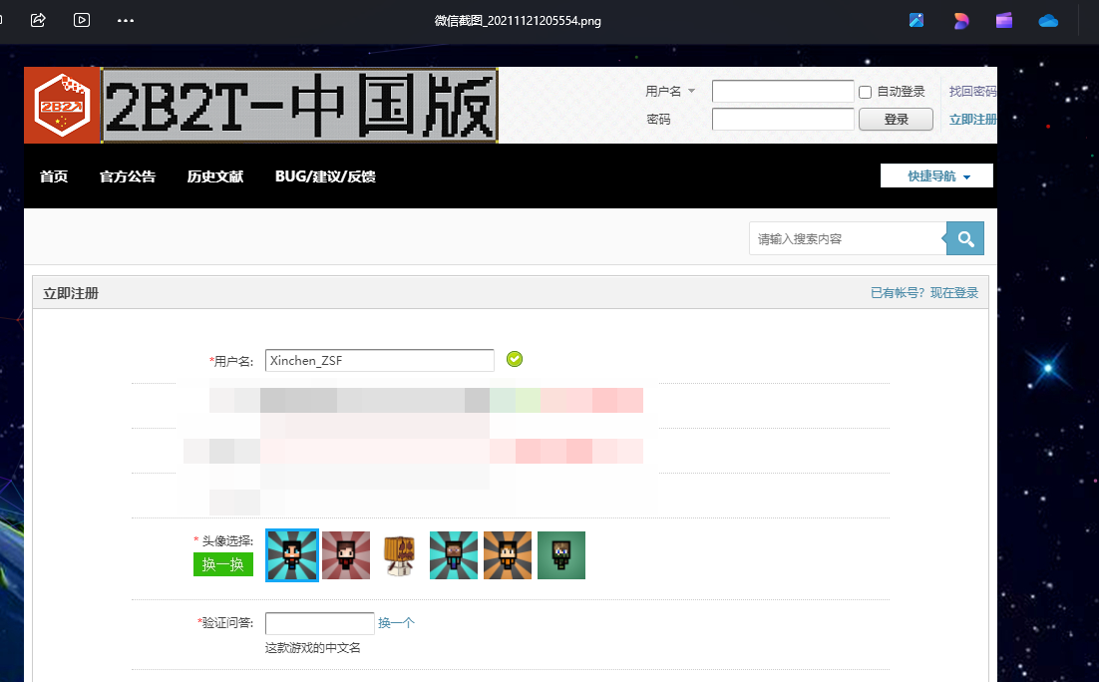The width and height of the screenshot is (1099, 682).
Task: Click the 找回密码 link
Action: point(972,91)
